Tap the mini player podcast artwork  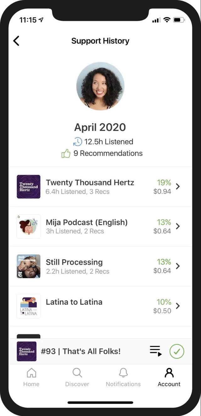click(x=27, y=351)
